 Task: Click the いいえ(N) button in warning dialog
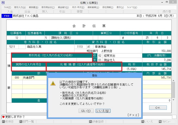click(103, 111)
